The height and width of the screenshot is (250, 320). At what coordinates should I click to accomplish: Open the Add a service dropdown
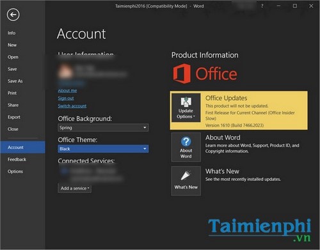[75, 188]
